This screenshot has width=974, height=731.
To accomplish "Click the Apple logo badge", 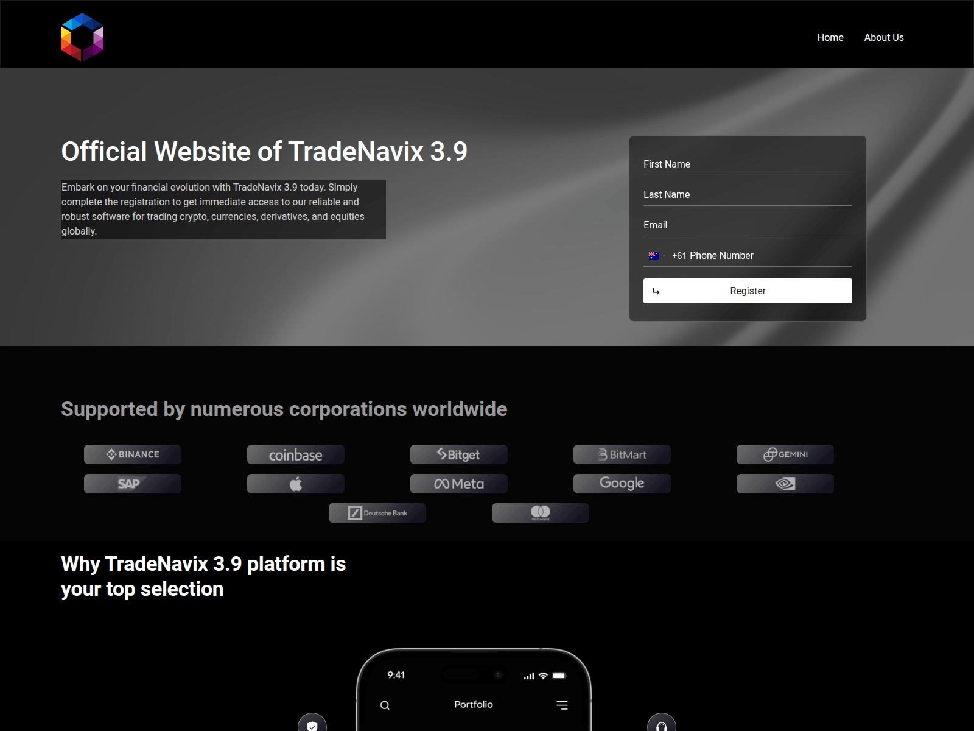I will (x=296, y=484).
